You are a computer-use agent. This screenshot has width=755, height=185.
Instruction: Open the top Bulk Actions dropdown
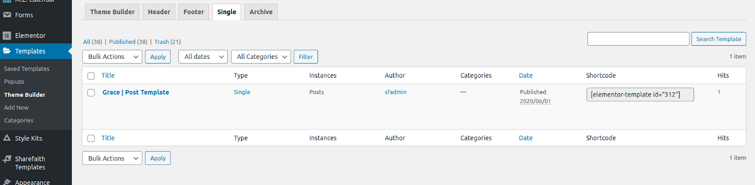point(112,56)
